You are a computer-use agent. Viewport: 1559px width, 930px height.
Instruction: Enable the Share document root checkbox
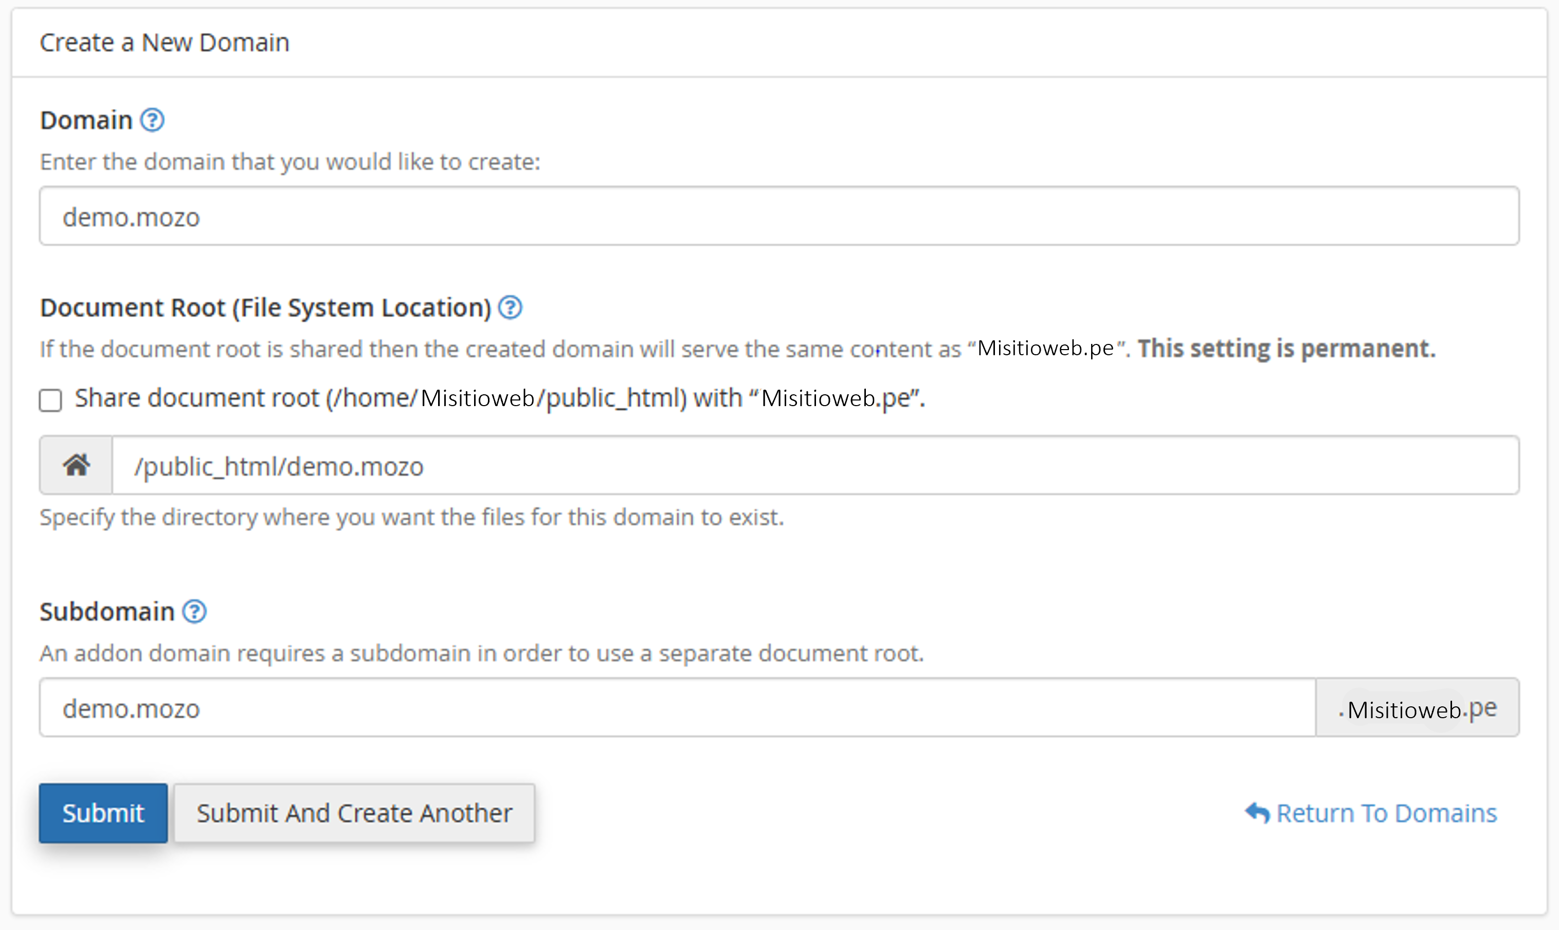51,400
